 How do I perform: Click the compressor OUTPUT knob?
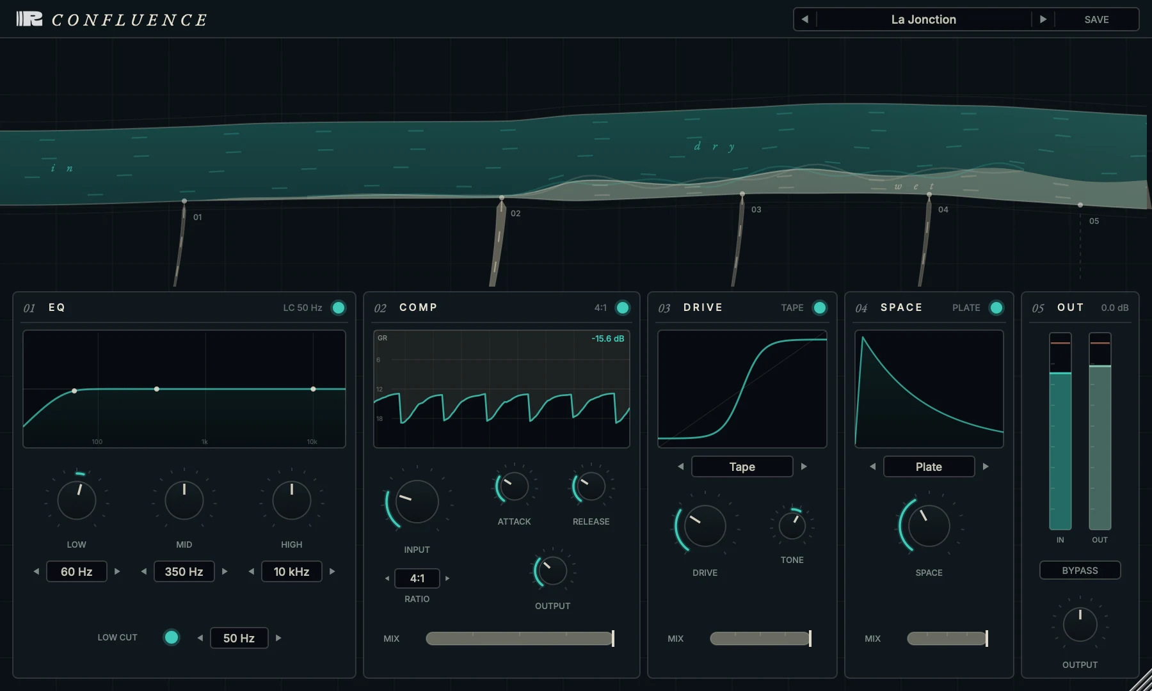(x=552, y=571)
